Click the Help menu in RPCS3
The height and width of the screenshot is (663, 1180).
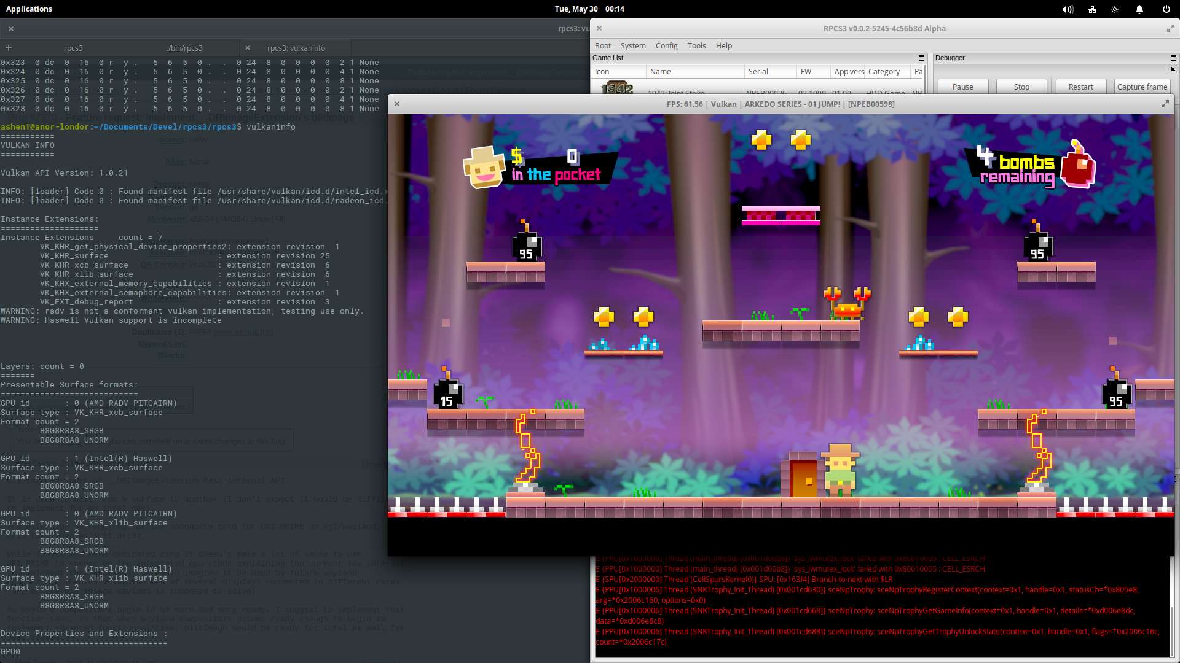click(x=725, y=45)
